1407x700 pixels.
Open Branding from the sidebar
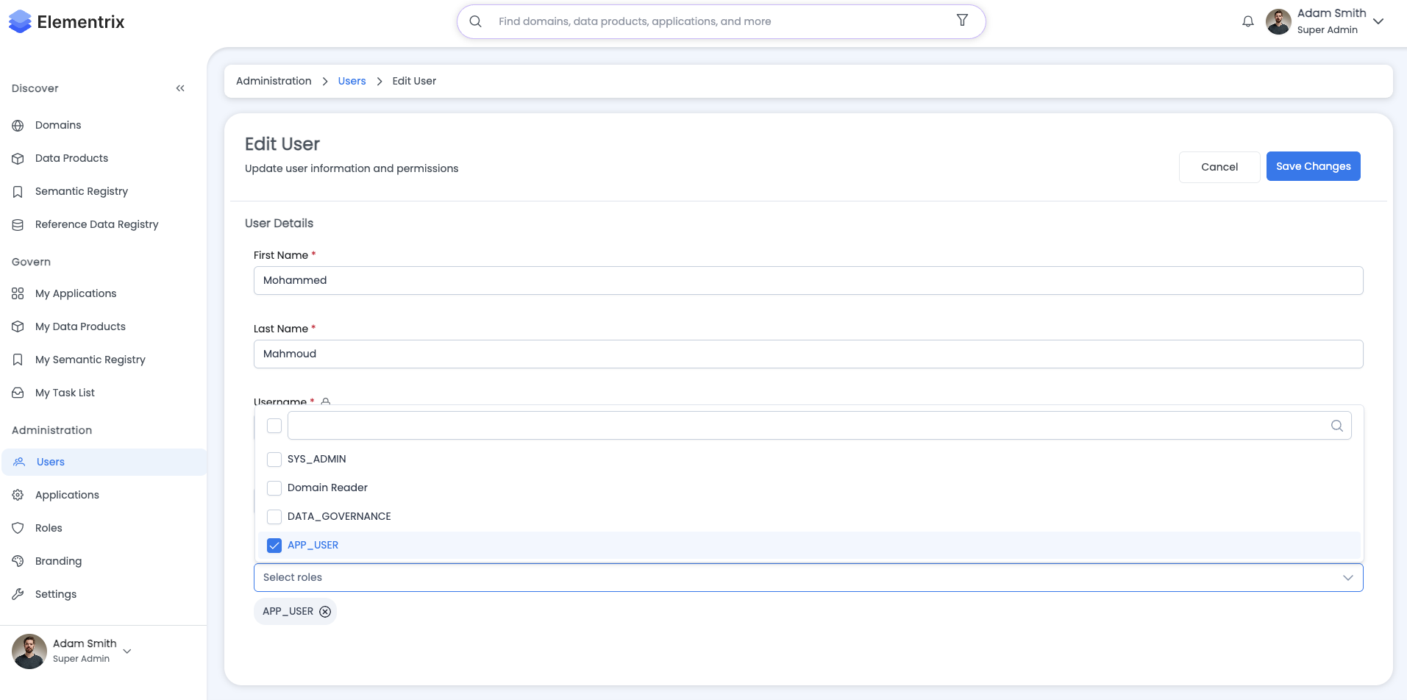58,561
